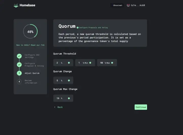183x135 pixels.
Task: Click info icon in Quorum Change field
Action: pyautogui.click(x=69, y=80)
